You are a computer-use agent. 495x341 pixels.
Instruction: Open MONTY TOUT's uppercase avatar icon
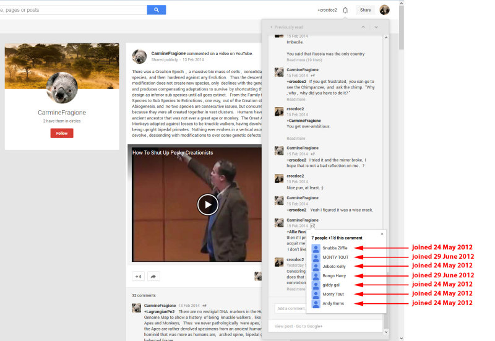[316, 257]
